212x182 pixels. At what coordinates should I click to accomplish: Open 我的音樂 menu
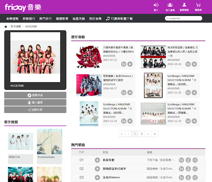pyautogui.click(x=95, y=19)
